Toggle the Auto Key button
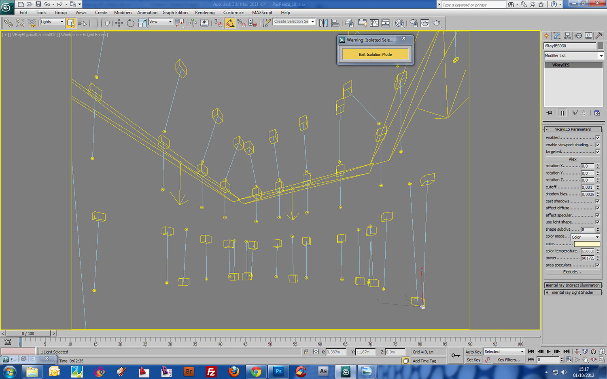 pos(473,352)
